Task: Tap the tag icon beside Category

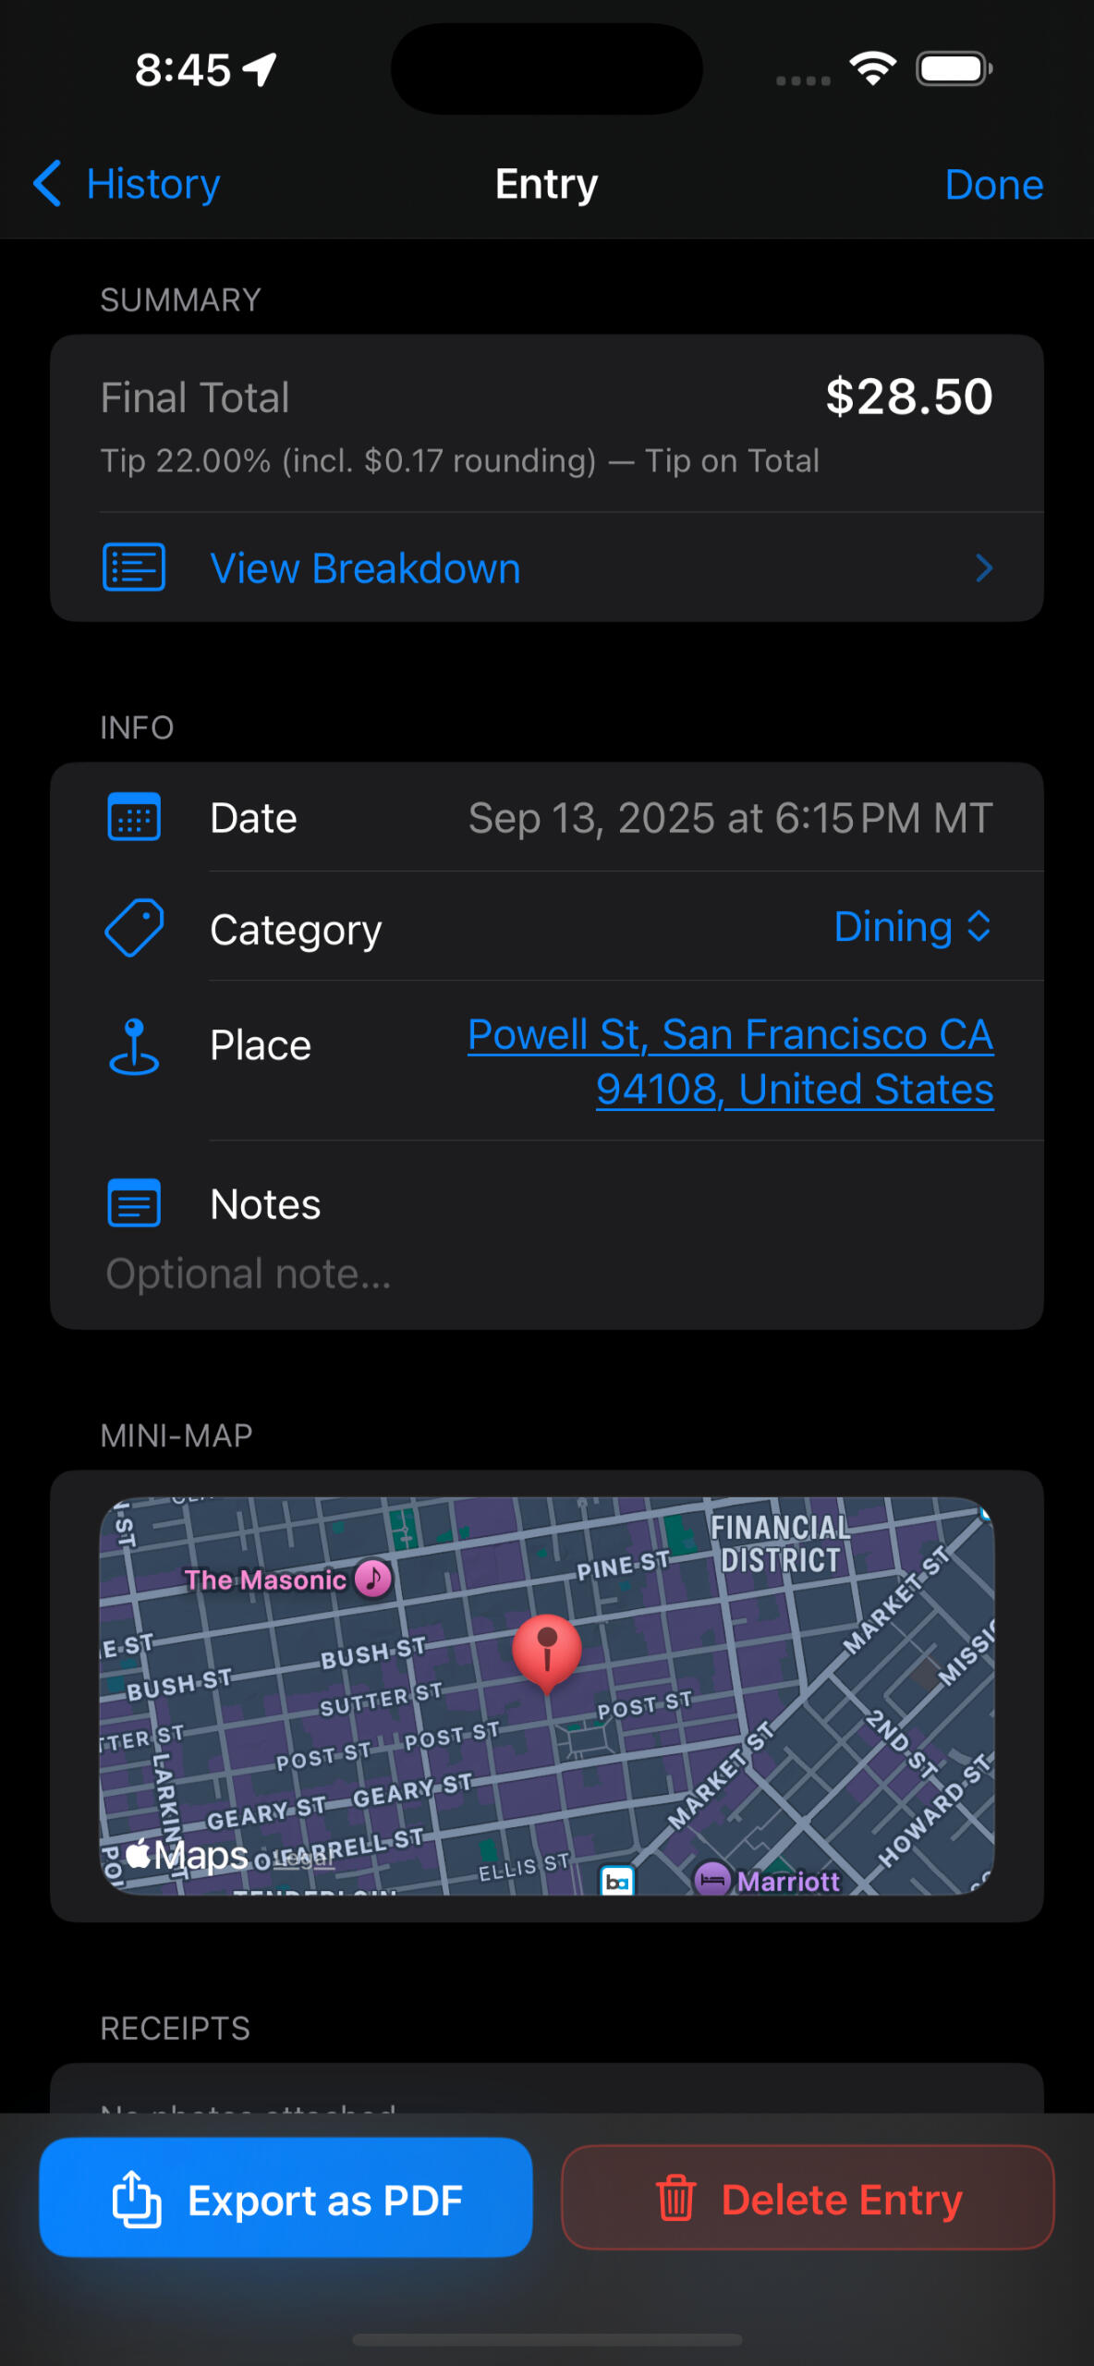Action: pos(134,928)
